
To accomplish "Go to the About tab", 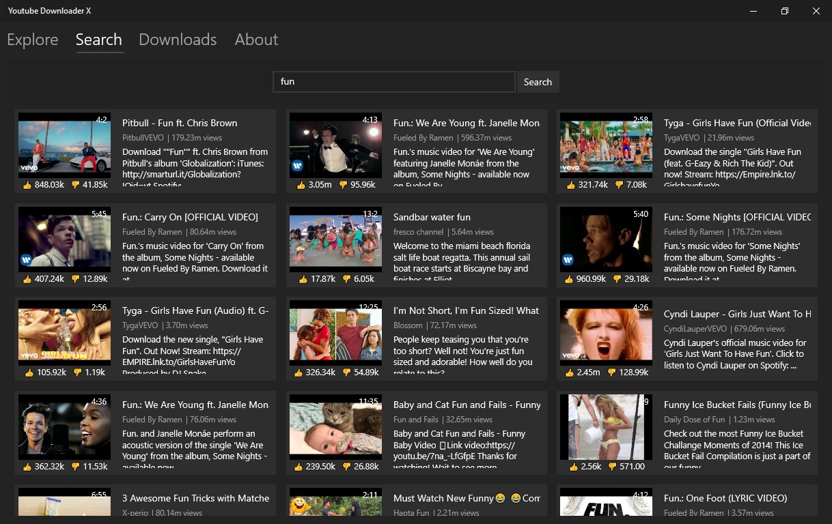I will tap(256, 40).
